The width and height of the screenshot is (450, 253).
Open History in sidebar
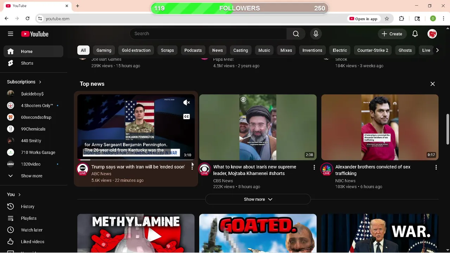tap(34, 207)
